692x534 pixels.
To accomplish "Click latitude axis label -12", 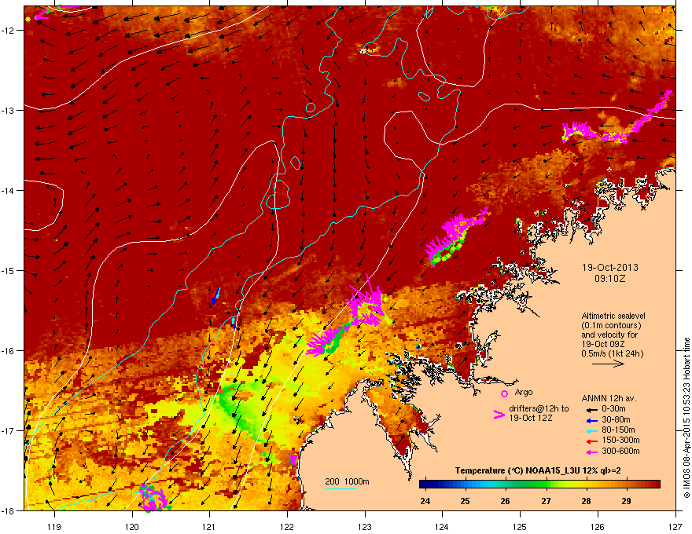I will tap(8, 31).
